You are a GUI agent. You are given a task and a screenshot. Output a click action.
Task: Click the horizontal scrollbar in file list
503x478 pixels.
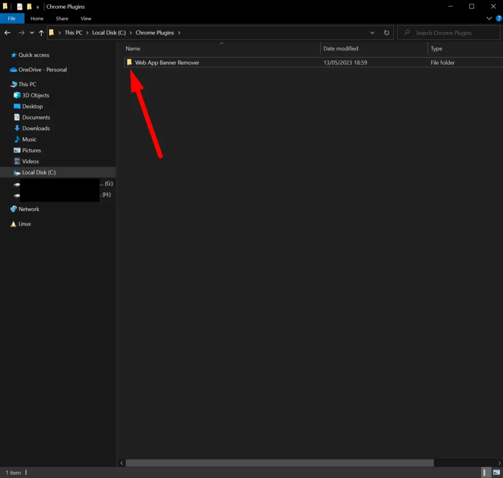(x=279, y=463)
